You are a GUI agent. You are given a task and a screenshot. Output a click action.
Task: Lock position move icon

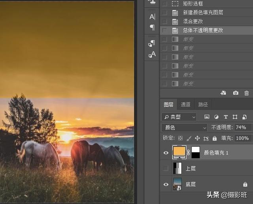point(197,138)
